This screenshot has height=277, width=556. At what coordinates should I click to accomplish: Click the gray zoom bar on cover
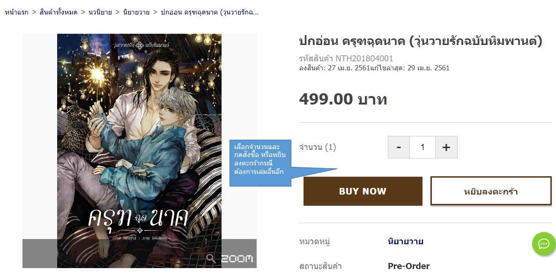[140, 254]
